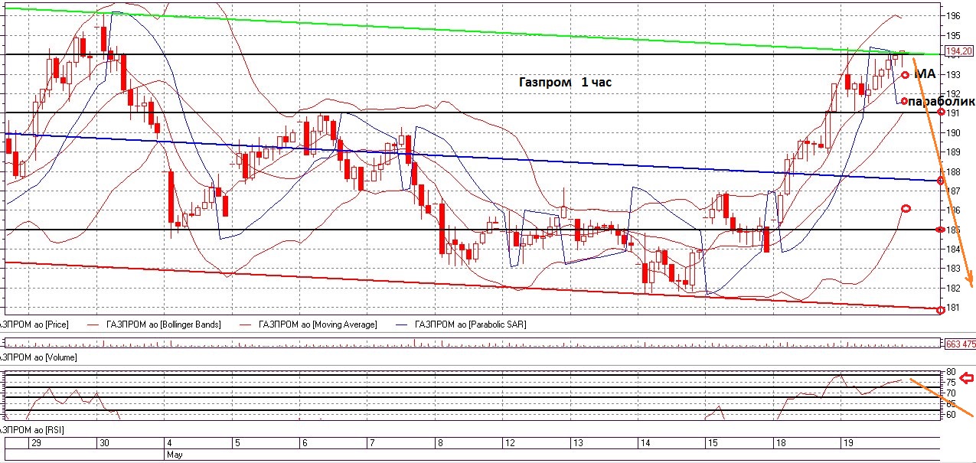Click the date label 6 on time axis
976x463 pixels.
point(305,443)
